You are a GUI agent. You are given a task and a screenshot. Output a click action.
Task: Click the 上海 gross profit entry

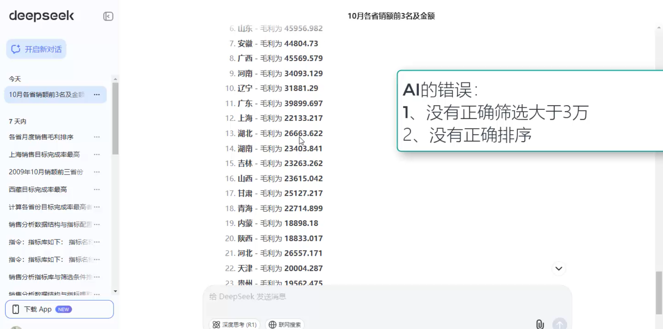[274, 118]
